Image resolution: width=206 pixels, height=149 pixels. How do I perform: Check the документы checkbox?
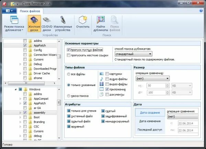[x=107, y=94]
